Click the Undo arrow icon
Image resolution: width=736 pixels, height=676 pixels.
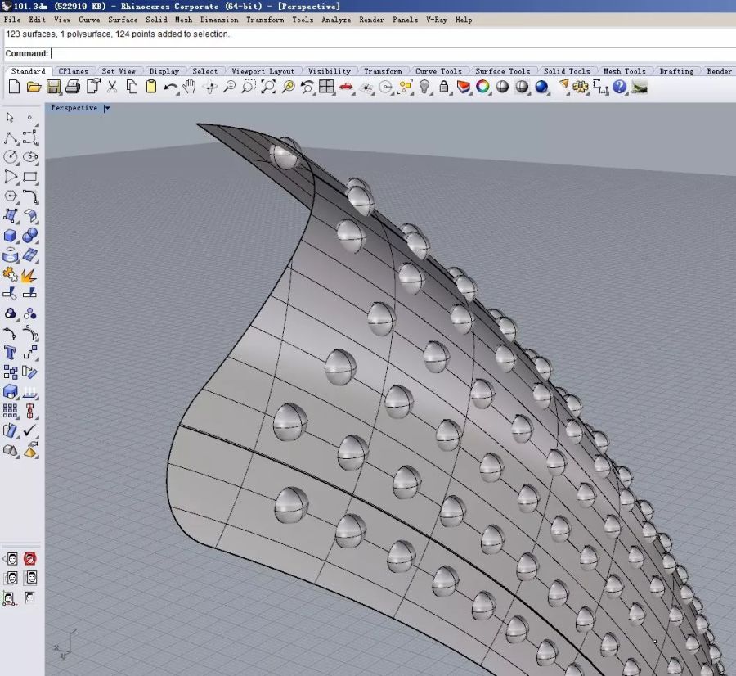tap(170, 87)
